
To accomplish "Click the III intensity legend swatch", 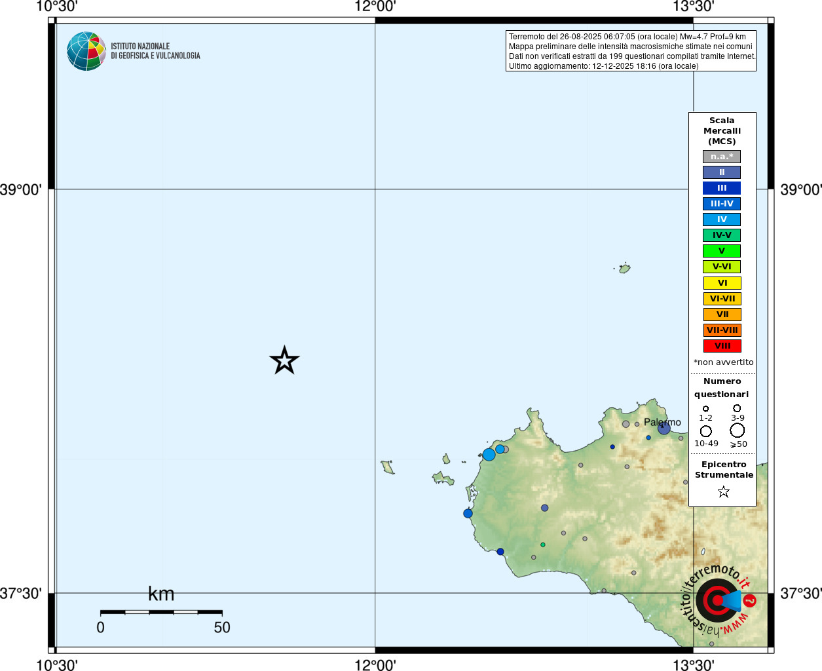I will [722, 188].
